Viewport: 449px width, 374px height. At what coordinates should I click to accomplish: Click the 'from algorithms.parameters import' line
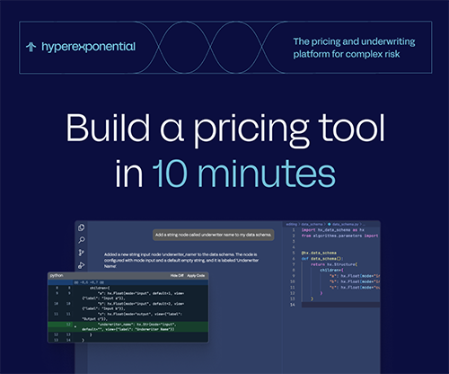(x=339, y=236)
